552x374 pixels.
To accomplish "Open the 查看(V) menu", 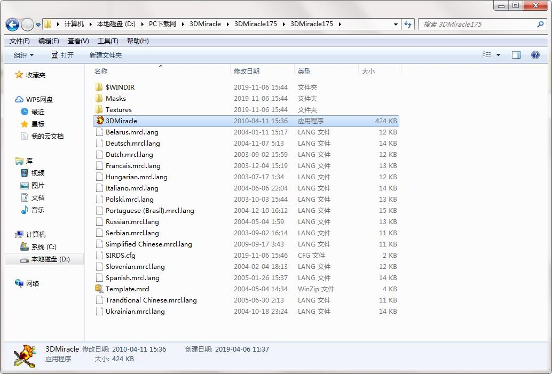I will [78, 41].
